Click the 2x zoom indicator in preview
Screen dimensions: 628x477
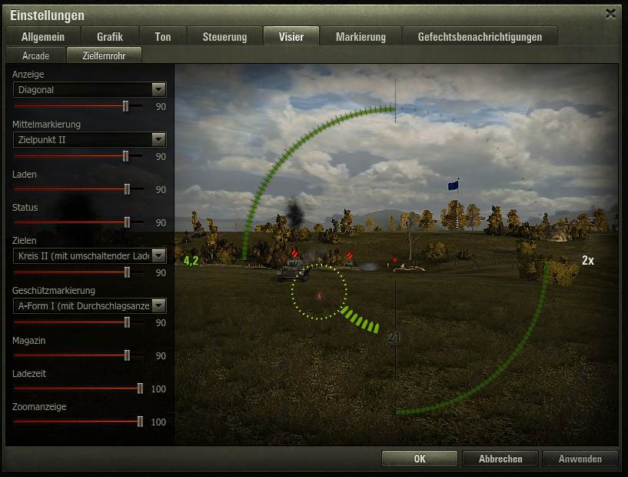coord(588,261)
